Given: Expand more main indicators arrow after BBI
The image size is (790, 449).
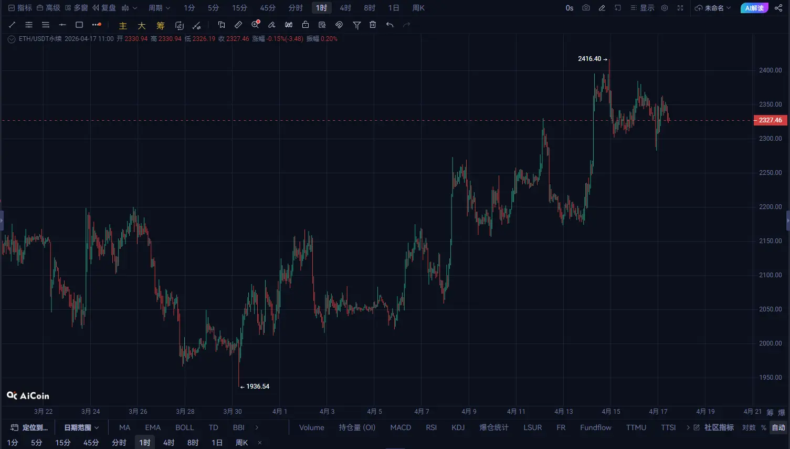Looking at the screenshot, I should (x=257, y=427).
